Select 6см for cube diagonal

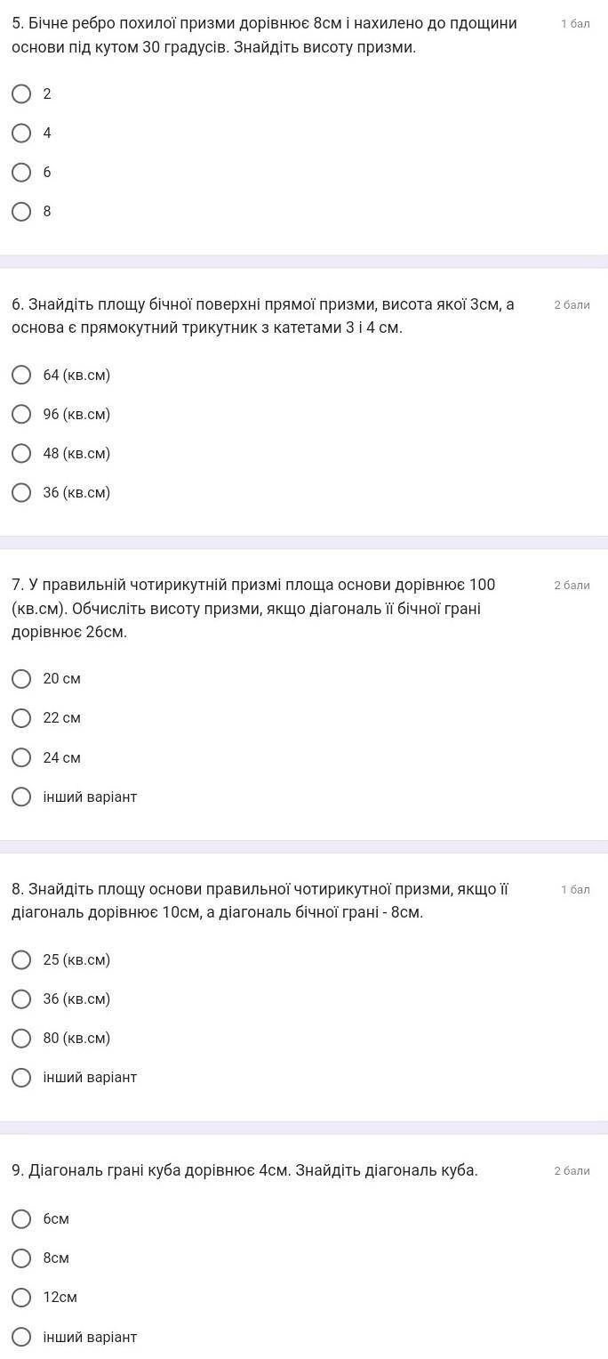21,1218
